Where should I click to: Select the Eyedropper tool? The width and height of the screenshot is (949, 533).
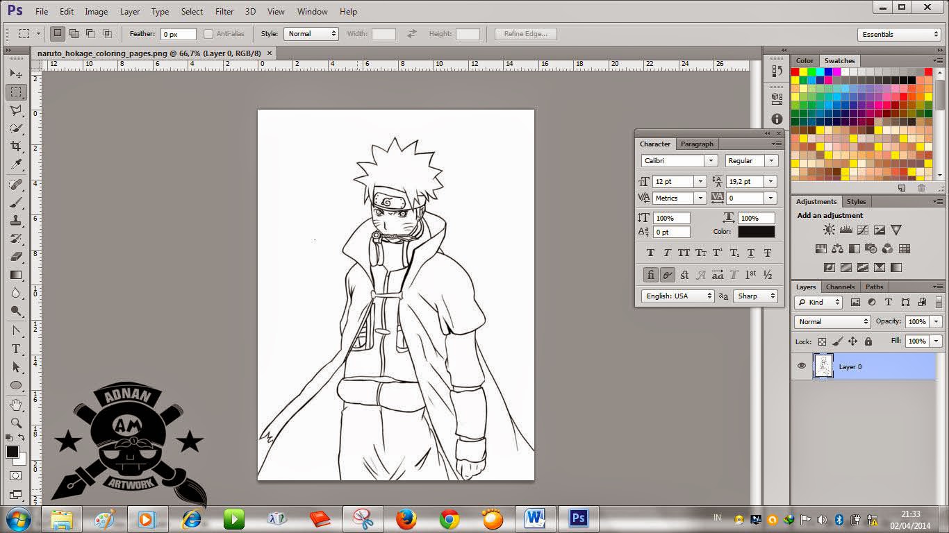pos(15,164)
